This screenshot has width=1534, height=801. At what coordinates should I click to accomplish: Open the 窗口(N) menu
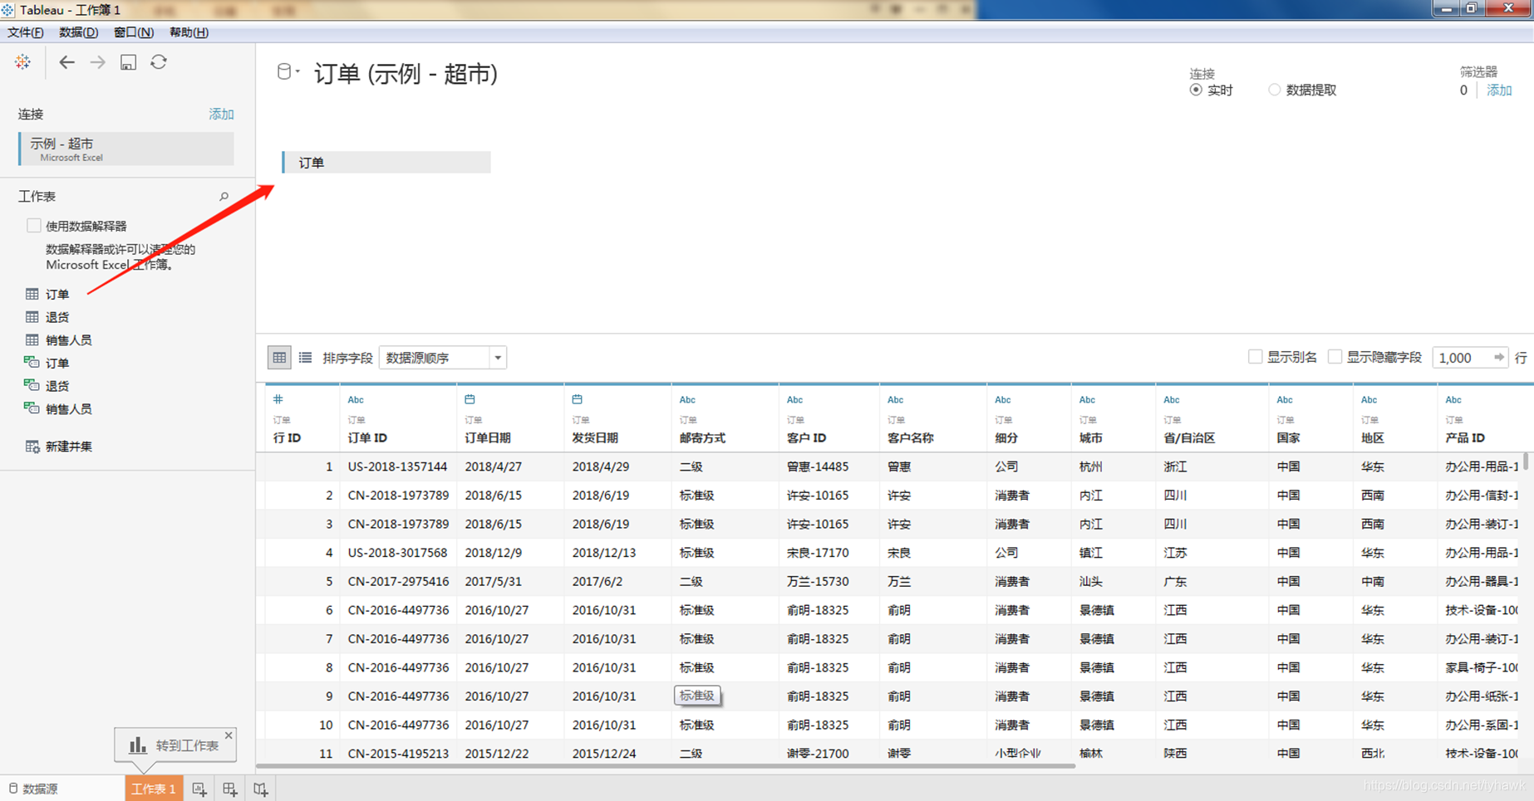click(134, 32)
